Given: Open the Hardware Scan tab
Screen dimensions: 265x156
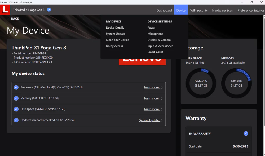Looking at the screenshot, I should pos(223,10).
